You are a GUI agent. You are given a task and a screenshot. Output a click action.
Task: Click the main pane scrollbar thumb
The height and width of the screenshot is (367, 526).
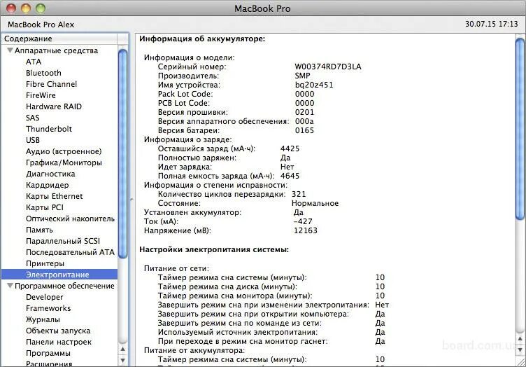pos(520,130)
